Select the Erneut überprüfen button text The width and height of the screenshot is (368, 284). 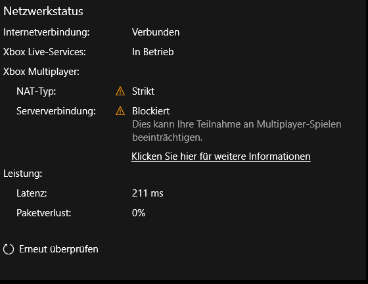[x=58, y=249]
